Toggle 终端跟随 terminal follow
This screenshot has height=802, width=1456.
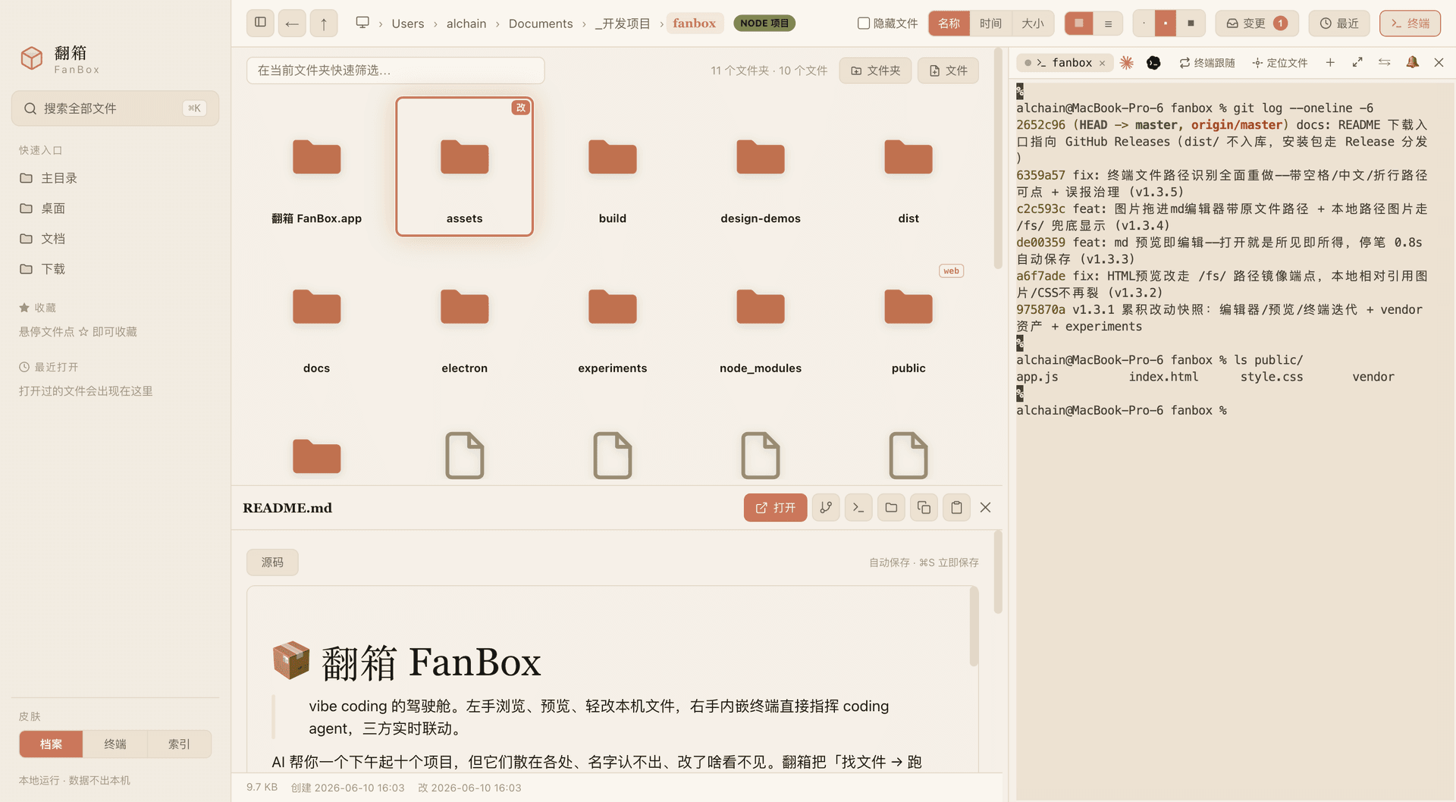pos(1207,63)
